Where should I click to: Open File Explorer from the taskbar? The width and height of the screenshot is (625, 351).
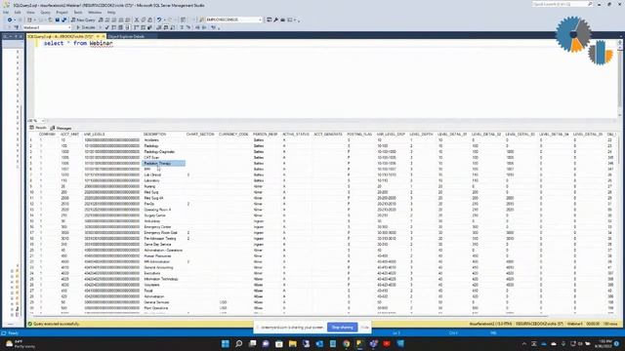tap(293, 343)
